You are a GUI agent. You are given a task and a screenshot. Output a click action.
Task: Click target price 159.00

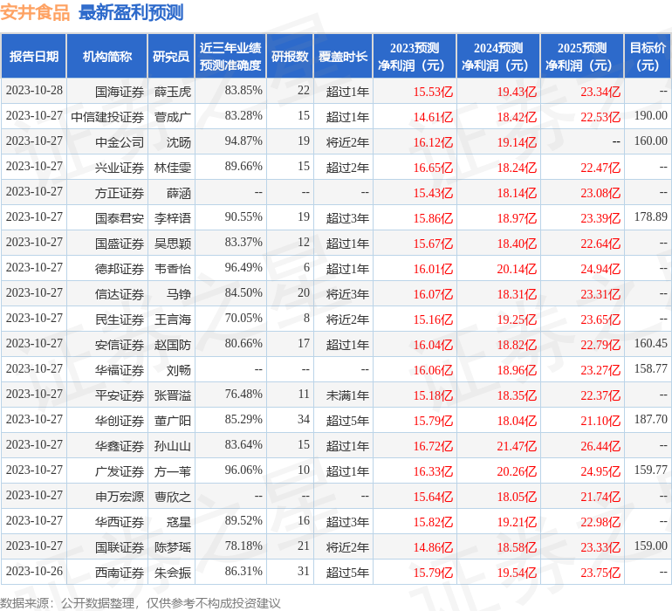(650, 546)
